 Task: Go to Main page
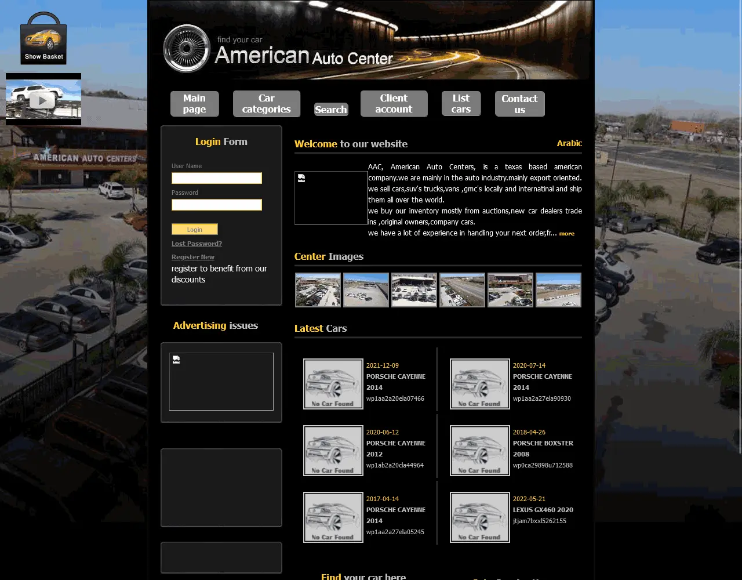pos(195,104)
